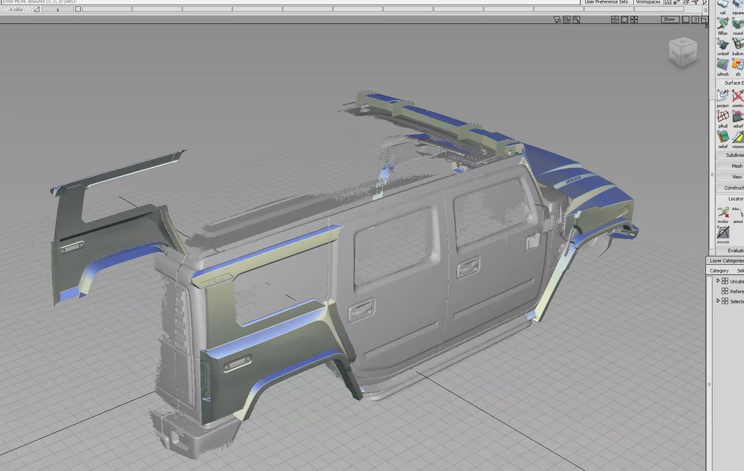Toggle the checkbox next to the A-pillar field
744x471 pixels.
(x=78, y=9)
